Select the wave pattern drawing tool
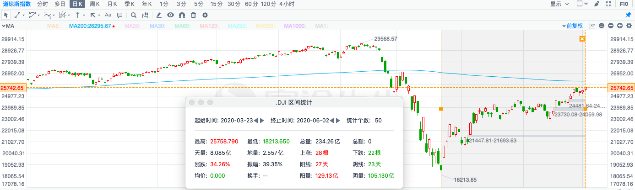The height and width of the screenshot is (190, 635). tap(48, 15)
